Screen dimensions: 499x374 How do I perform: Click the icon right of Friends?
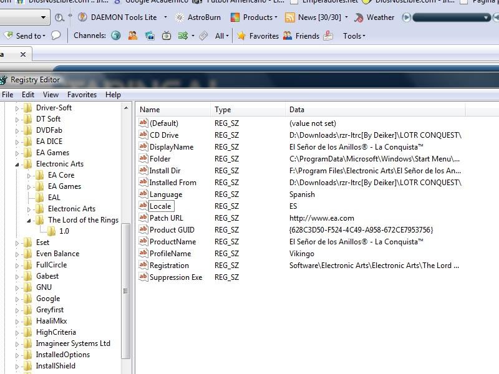(x=328, y=36)
